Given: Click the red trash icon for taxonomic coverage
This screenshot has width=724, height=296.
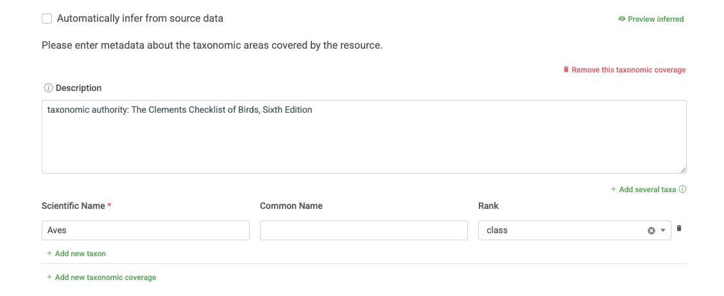Looking at the screenshot, I should pos(566,69).
